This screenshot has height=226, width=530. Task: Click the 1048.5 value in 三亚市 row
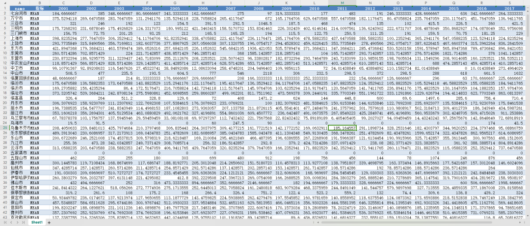coord(258,24)
